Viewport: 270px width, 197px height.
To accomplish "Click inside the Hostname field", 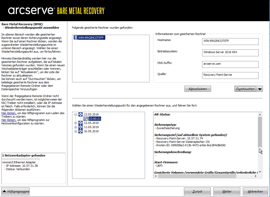I will (230, 42).
